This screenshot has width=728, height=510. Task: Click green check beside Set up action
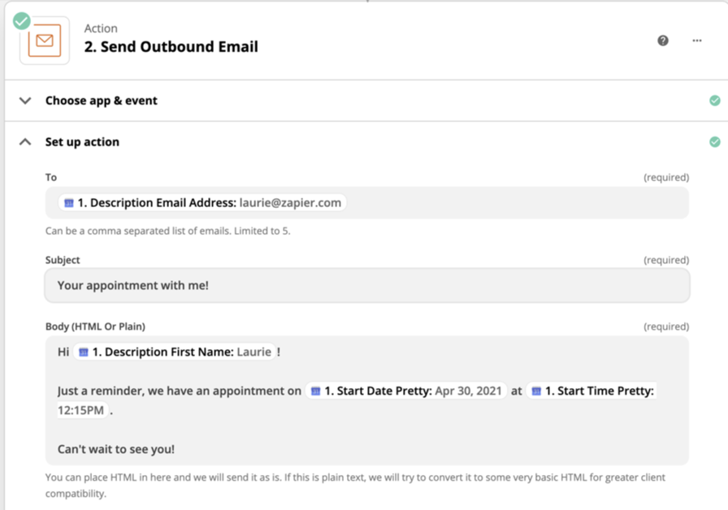point(714,142)
